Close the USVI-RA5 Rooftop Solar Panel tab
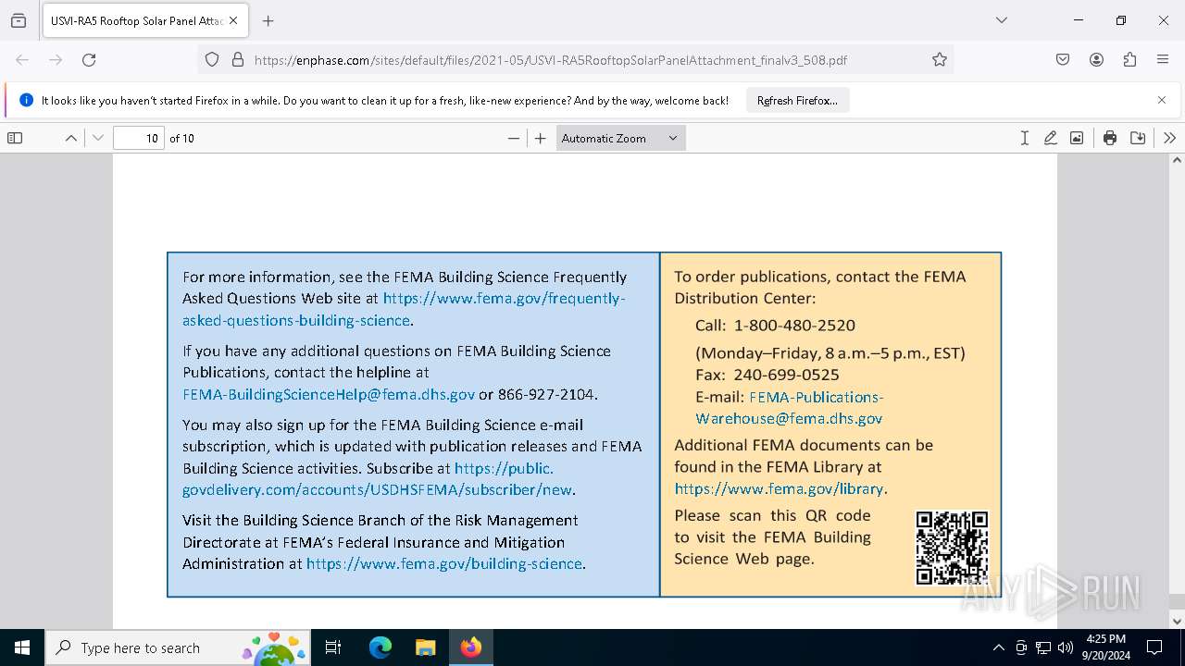The width and height of the screenshot is (1185, 666). 233,20
